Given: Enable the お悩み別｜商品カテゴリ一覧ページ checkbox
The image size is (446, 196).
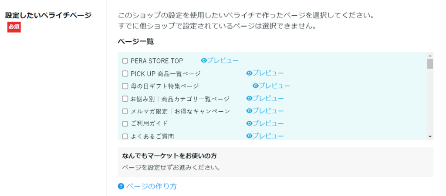Looking at the screenshot, I should pos(125,99).
